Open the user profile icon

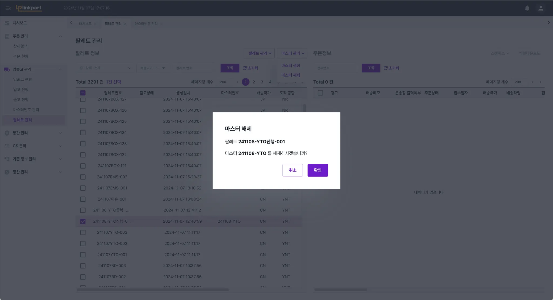point(541,8)
